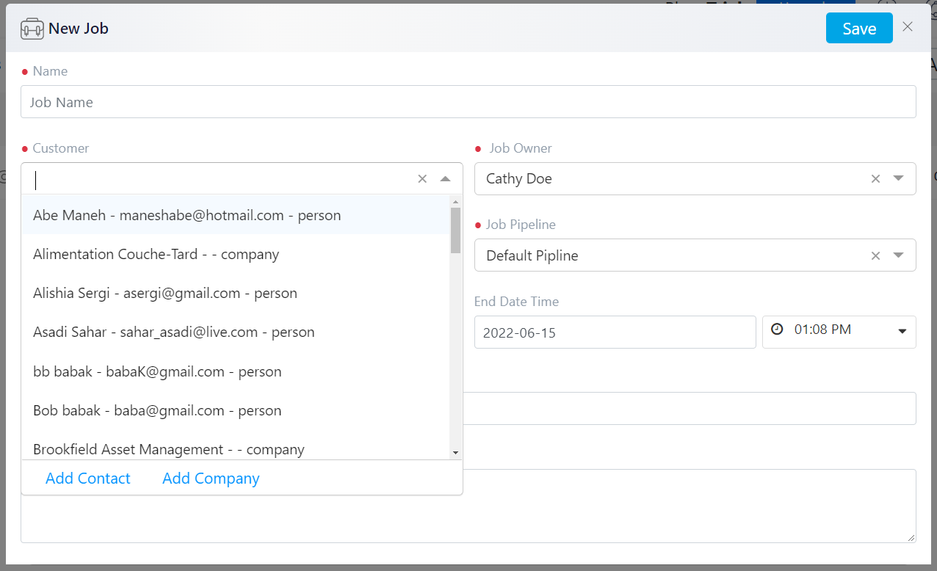The image size is (937, 571).
Task: Pick Asadi Sahar from the list
Action: tap(235, 332)
